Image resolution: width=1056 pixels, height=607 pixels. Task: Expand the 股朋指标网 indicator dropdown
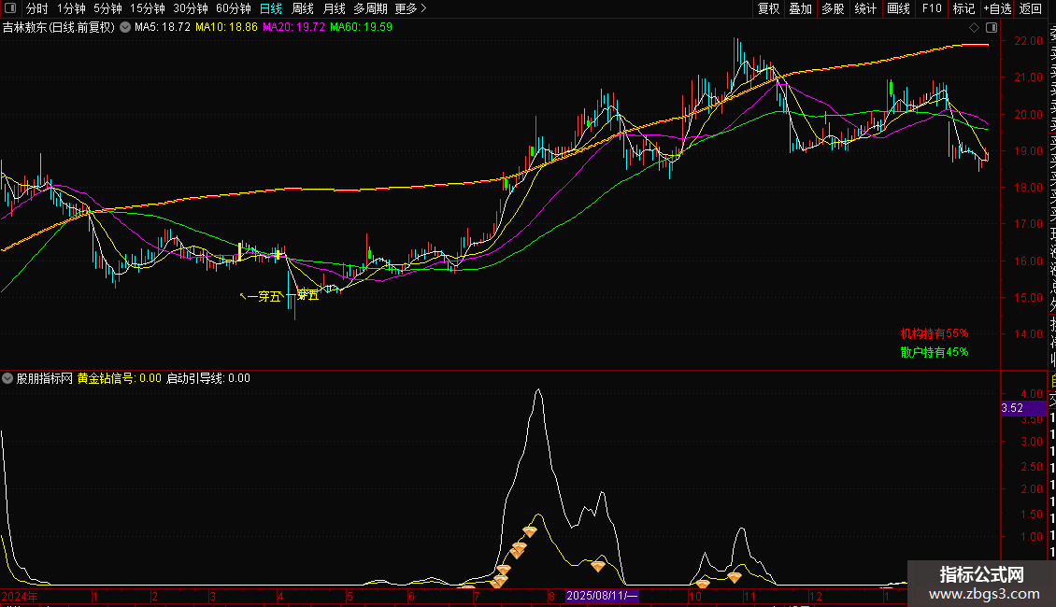click(8, 379)
